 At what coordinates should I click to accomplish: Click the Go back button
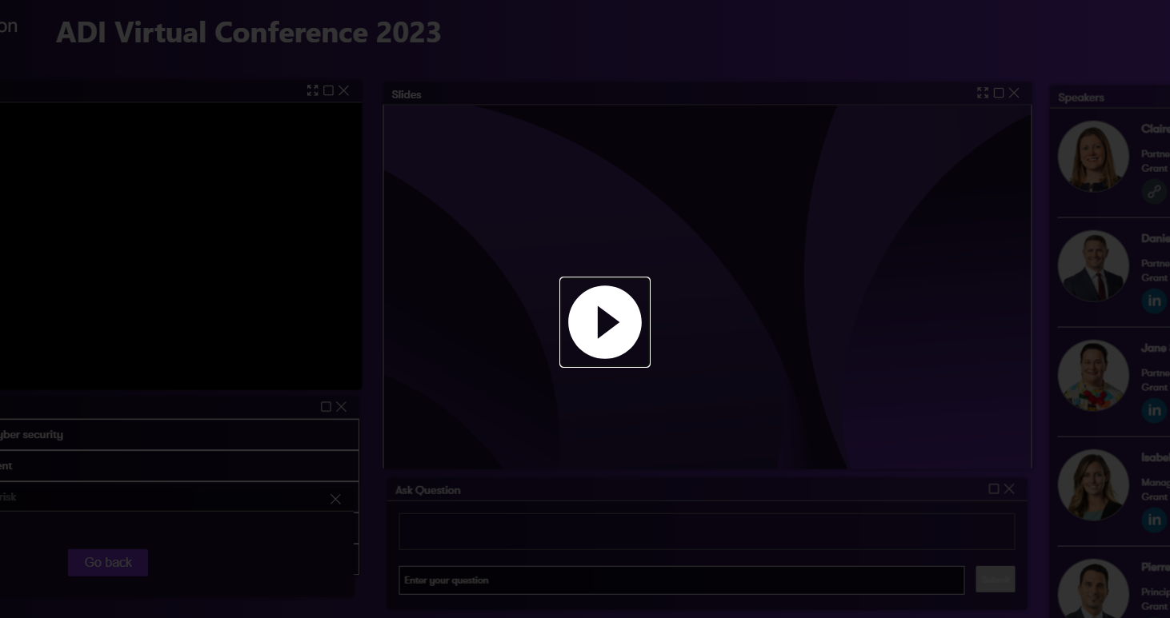(108, 562)
